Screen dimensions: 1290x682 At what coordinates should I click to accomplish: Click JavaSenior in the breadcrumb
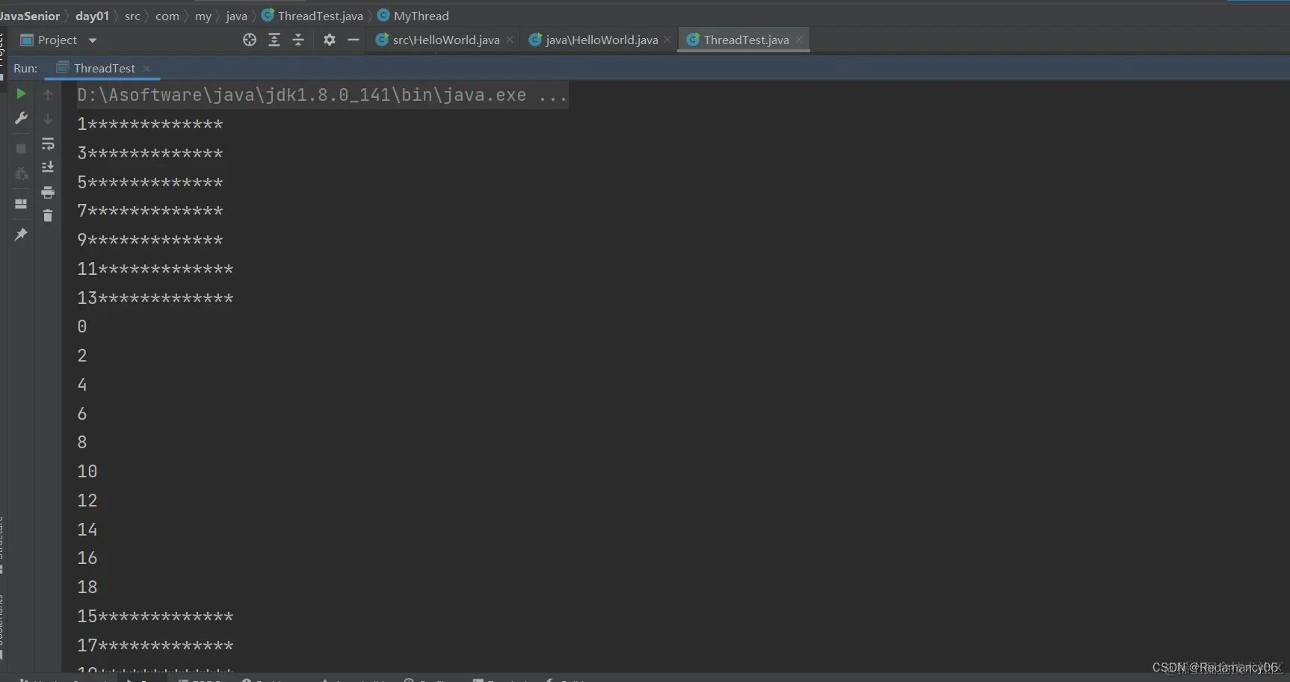(30, 16)
